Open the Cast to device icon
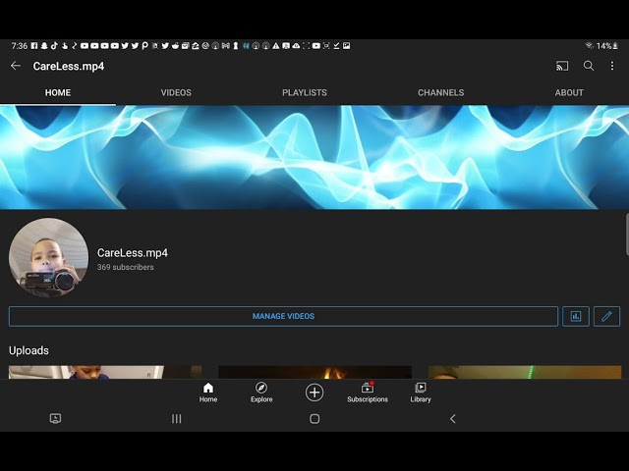 coord(562,66)
